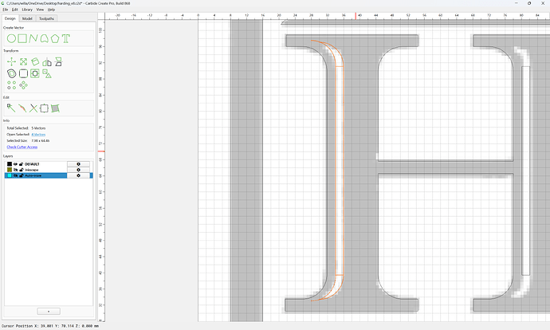Select the Curve create tool
This screenshot has height=330, width=550.
click(x=44, y=38)
